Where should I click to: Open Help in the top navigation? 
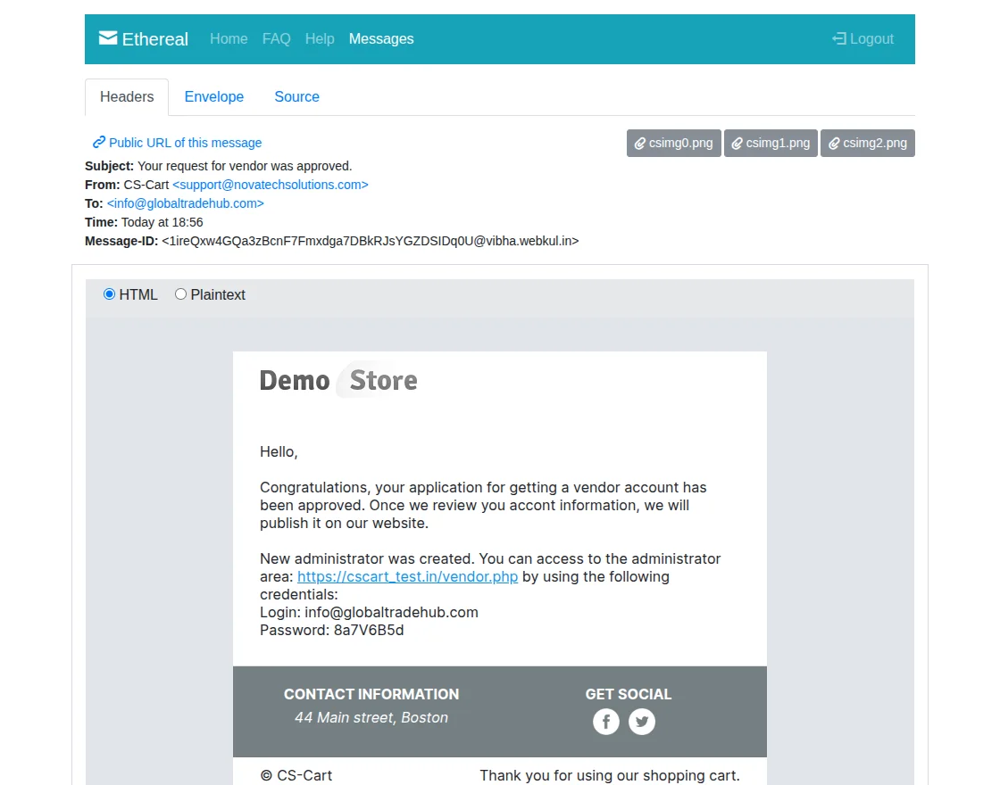320,39
